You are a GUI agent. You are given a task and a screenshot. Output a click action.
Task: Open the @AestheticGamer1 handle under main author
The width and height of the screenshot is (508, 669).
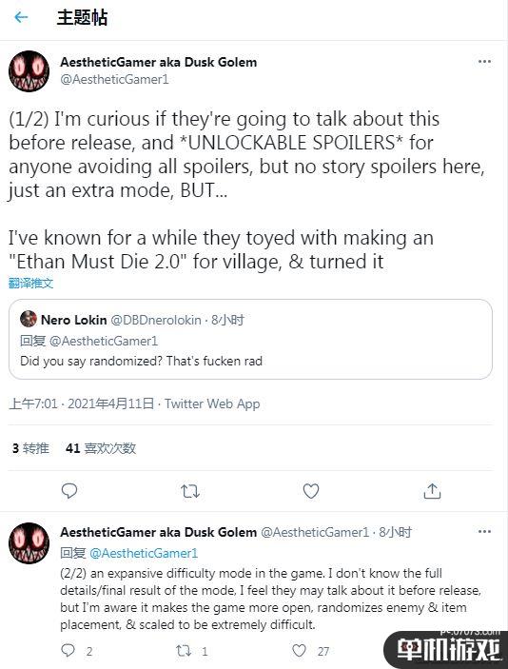114,79
